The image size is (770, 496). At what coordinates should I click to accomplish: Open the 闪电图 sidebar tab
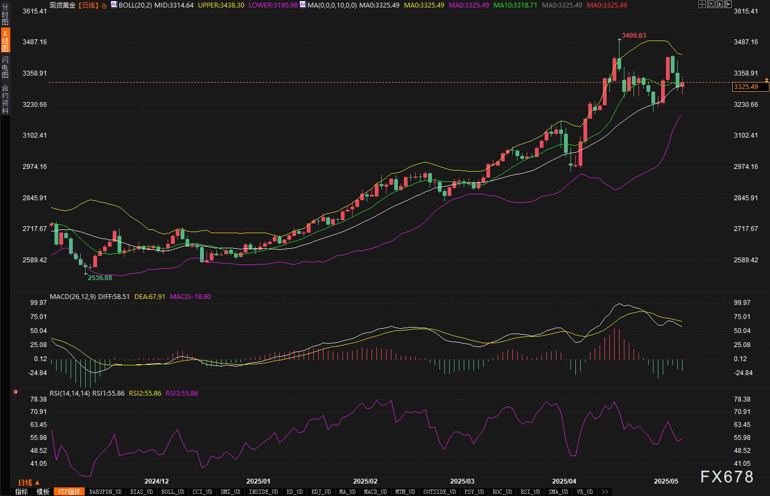[x=5, y=67]
